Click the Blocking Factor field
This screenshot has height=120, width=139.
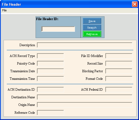point(119,71)
